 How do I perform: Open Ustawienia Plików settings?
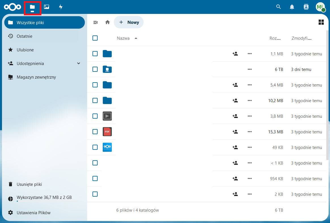click(45, 213)
